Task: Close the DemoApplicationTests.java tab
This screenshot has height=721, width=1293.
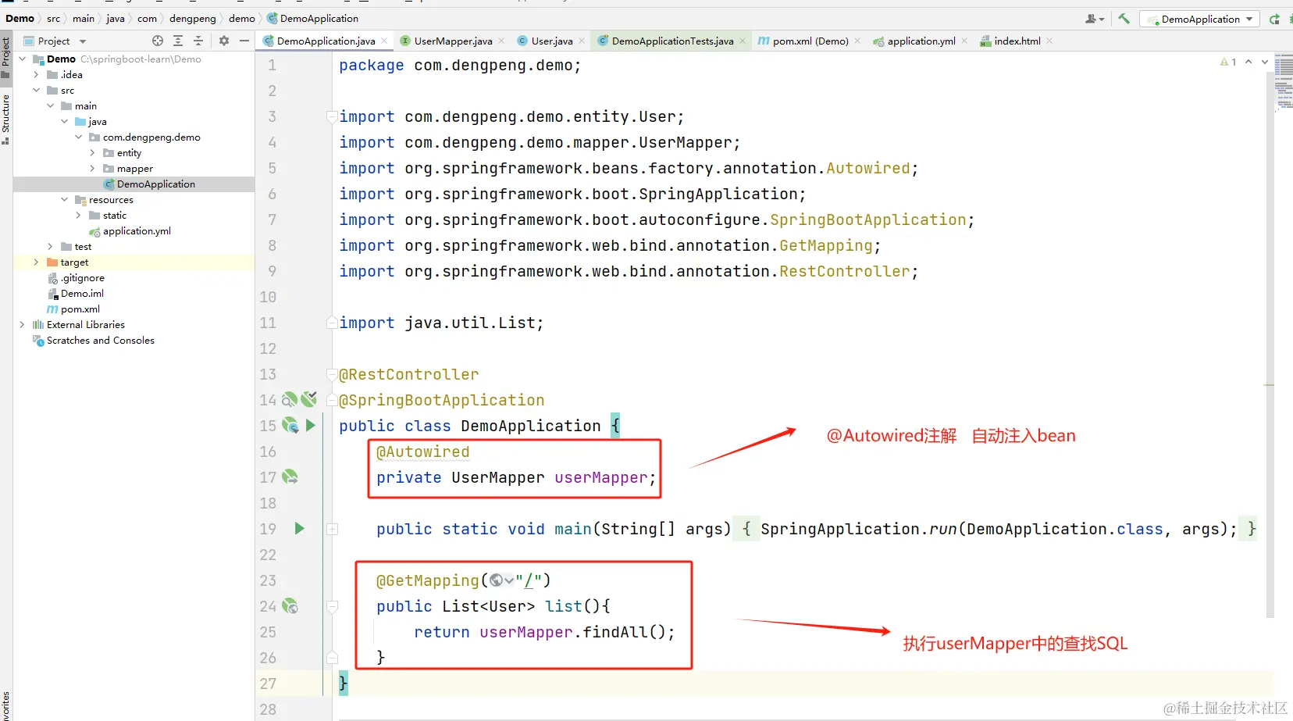Action: click(743, 41)
